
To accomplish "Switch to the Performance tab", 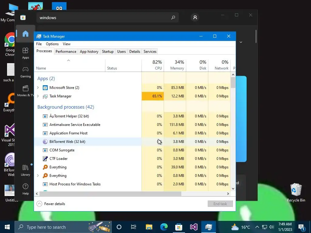I will (x=66, y=52).
